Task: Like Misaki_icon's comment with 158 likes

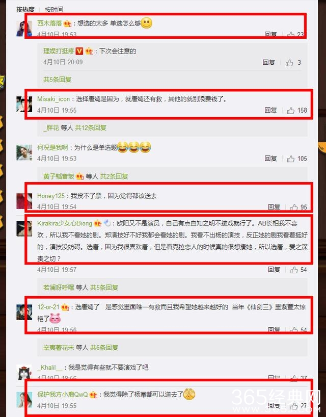Action: click(x=290, y=110)
